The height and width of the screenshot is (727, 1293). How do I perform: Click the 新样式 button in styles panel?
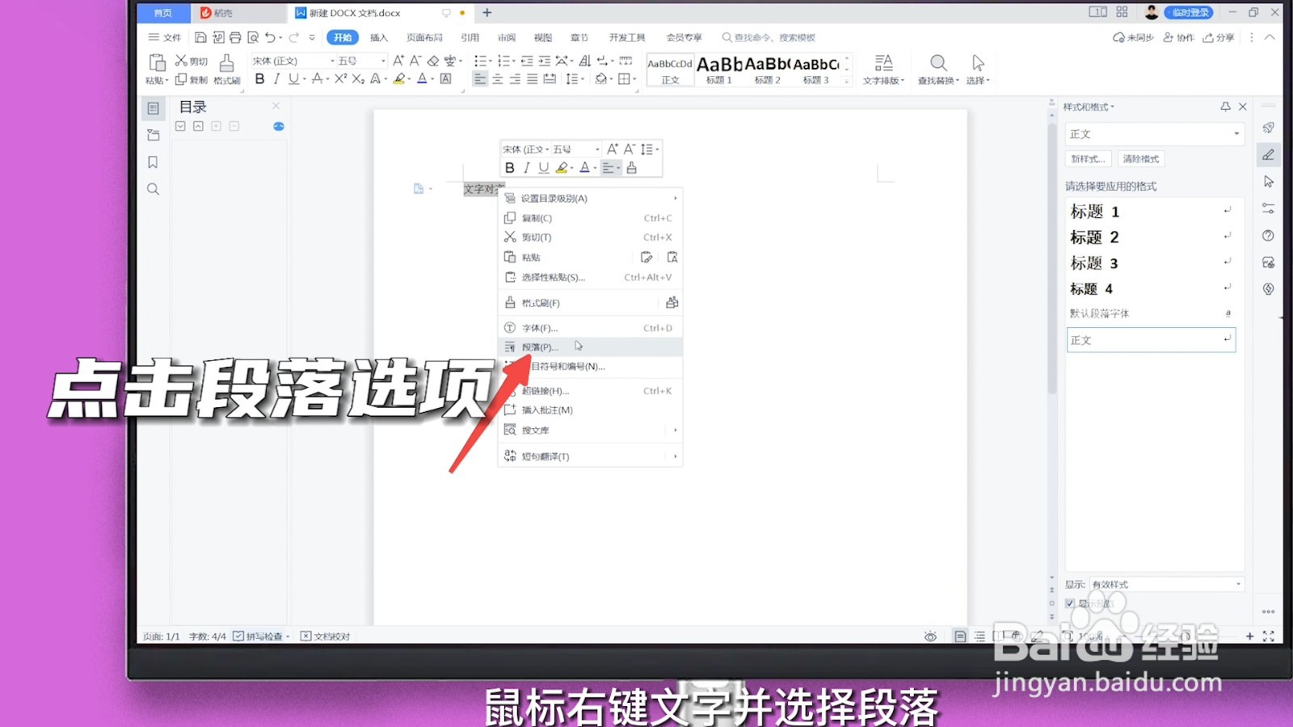pyautogui.click(x=1088, y=158)
